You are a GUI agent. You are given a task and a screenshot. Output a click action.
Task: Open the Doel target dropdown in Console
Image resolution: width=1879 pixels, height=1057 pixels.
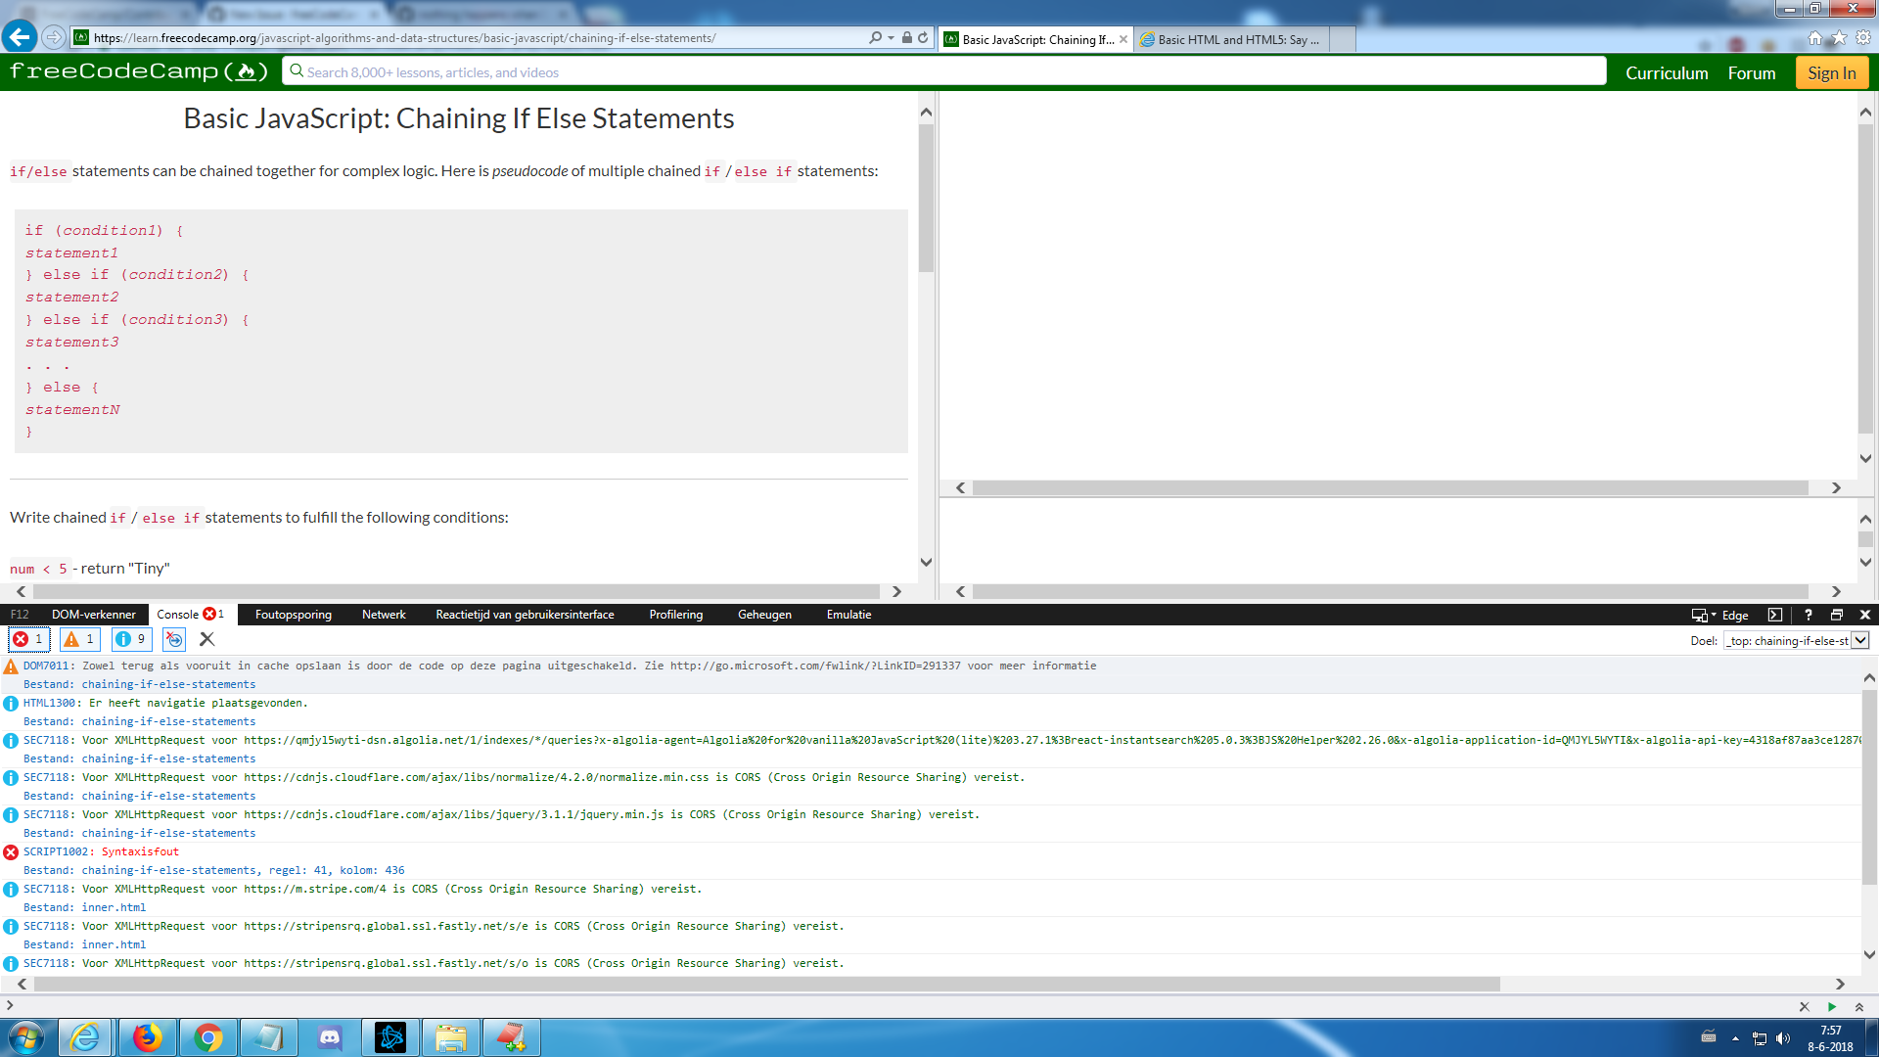coord(1858,640)
